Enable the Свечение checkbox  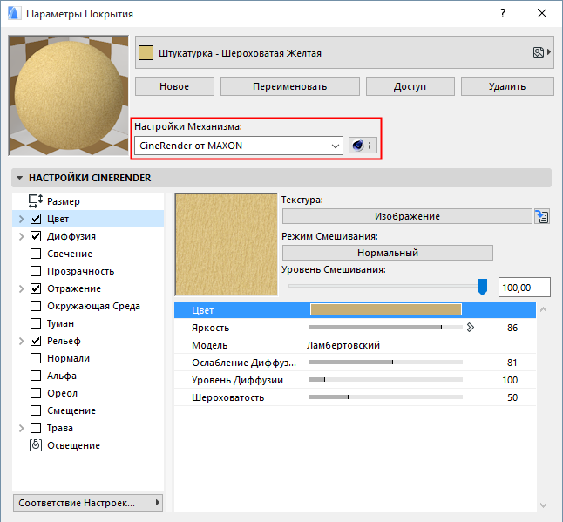coord(36,254)
